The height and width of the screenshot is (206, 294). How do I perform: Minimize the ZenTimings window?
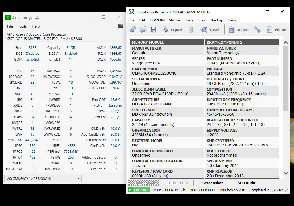(89, 17)
